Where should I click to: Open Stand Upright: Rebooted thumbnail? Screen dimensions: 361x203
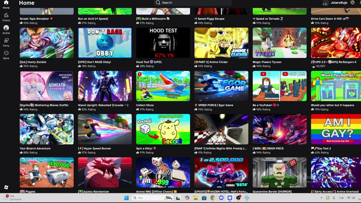click(105, 86)
